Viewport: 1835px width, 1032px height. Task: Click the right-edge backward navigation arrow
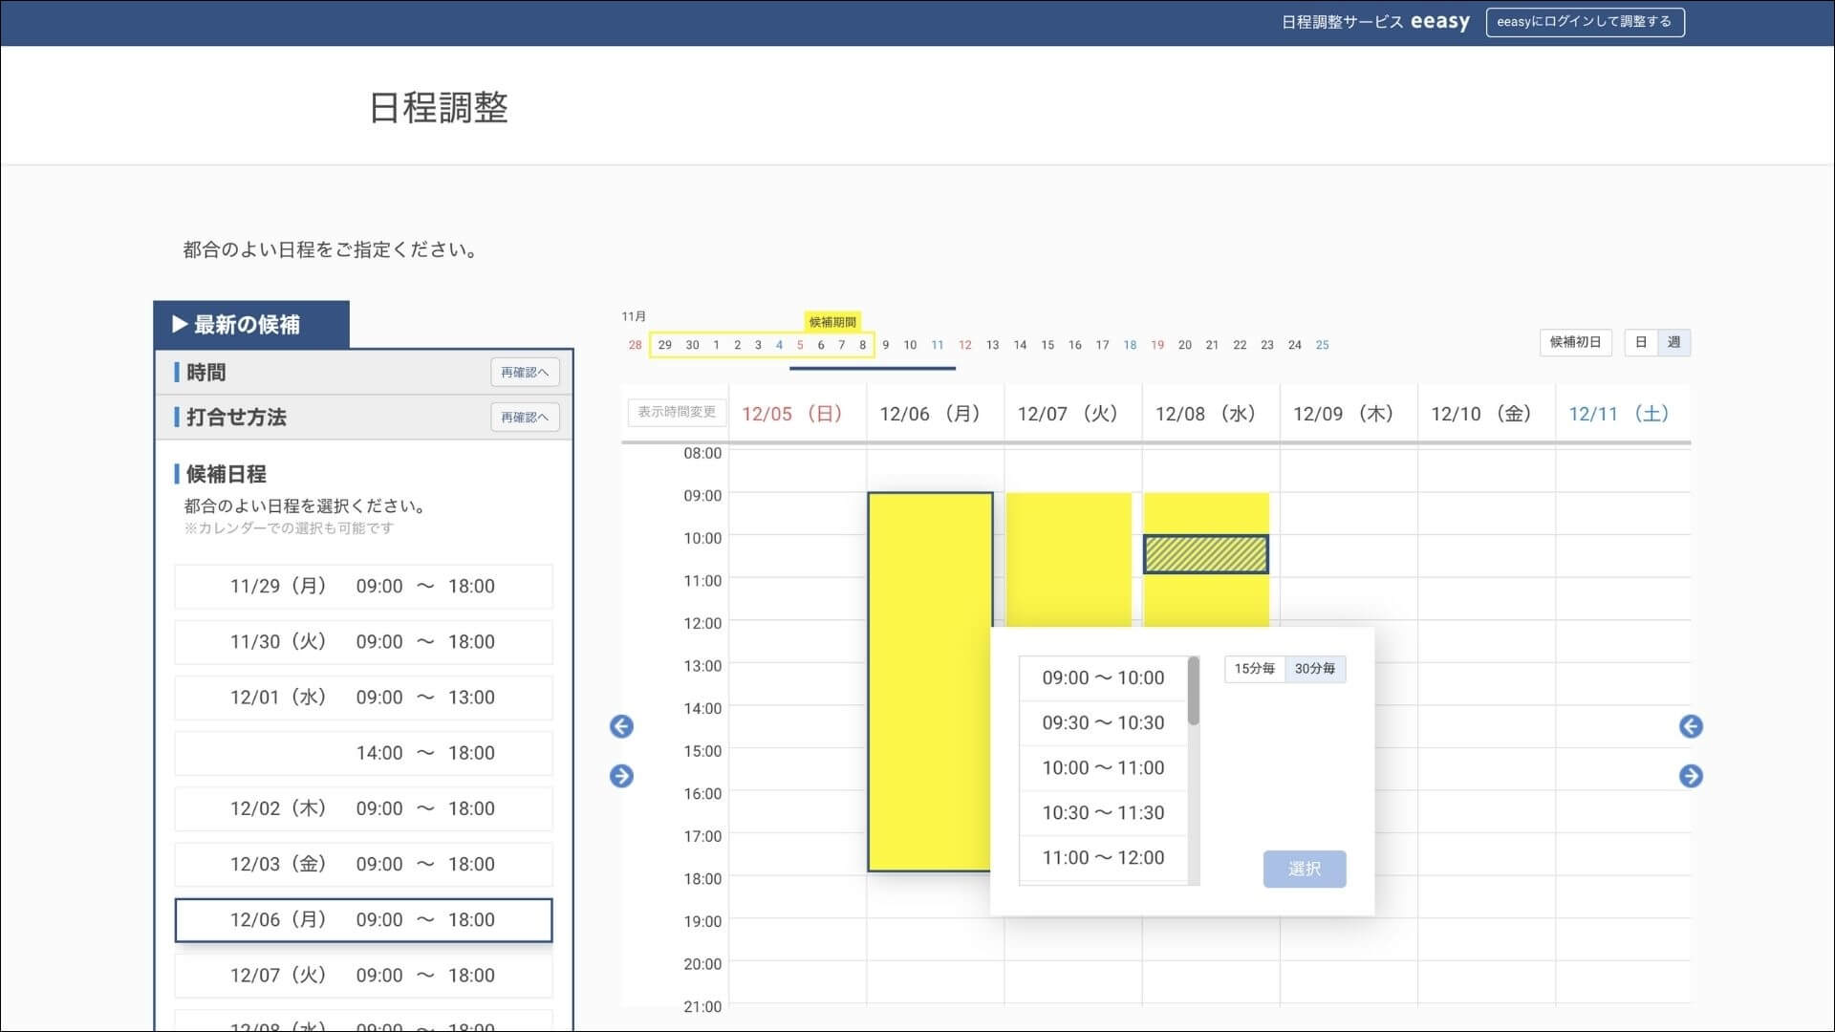click(1692, 726)
